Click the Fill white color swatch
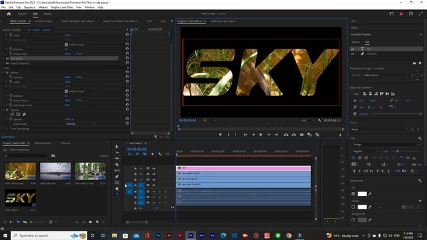The height and width of the screenshot is (240, 427). [362, 194]
